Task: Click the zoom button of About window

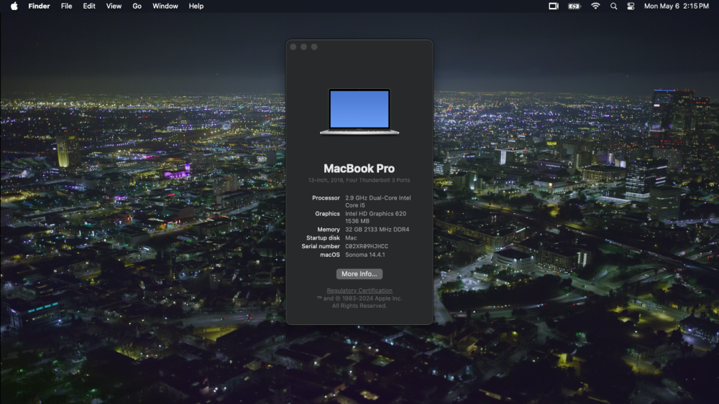Action: 314,47
